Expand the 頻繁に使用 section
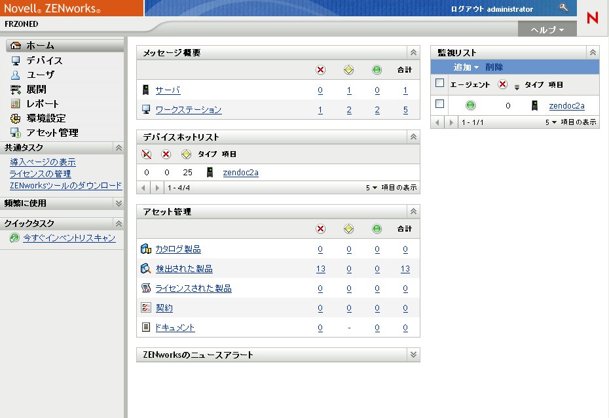 [119, 203]
